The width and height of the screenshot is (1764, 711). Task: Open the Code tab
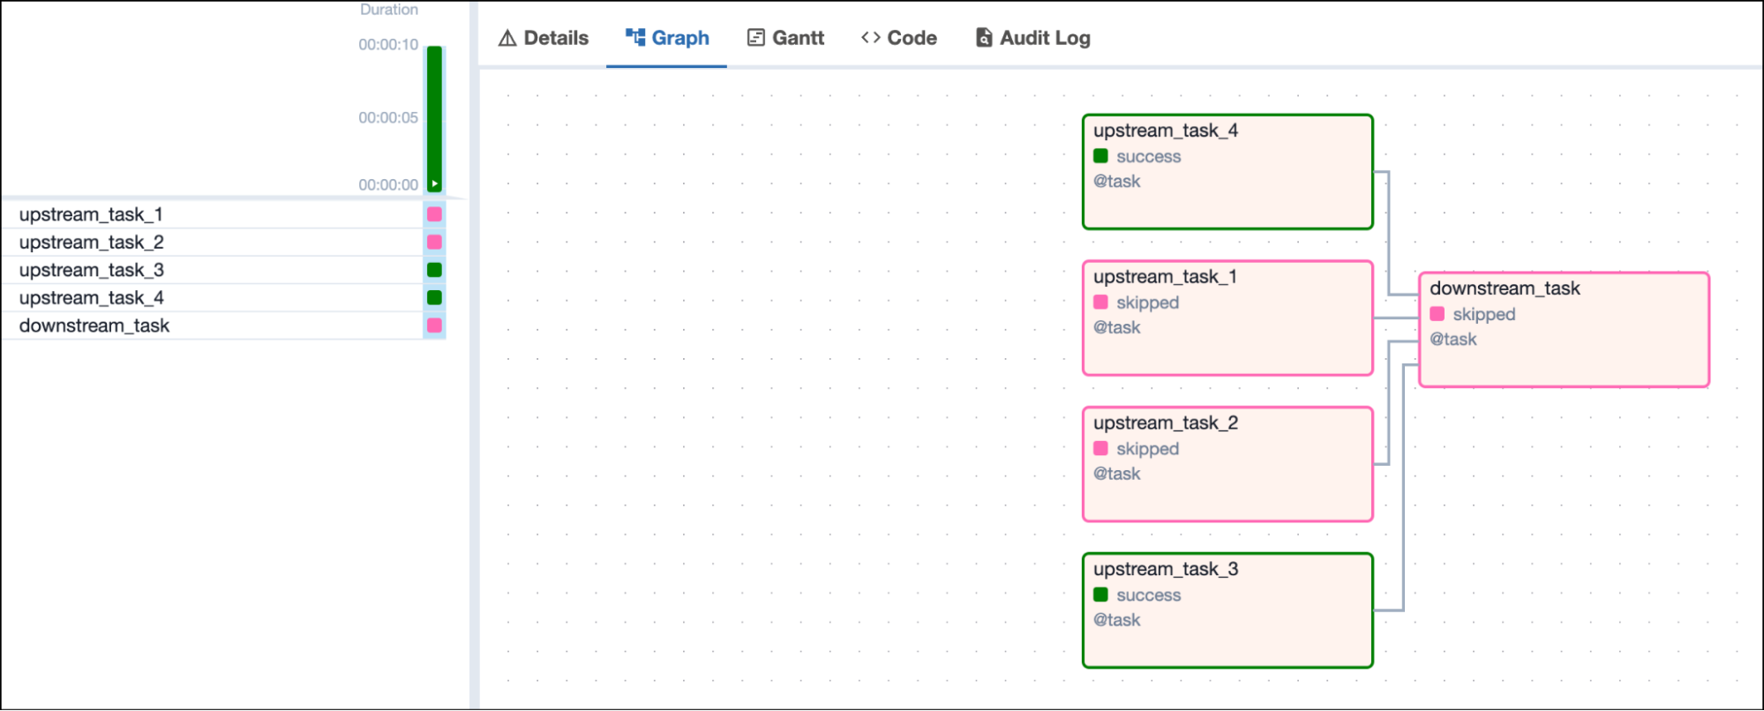point(898,38)
